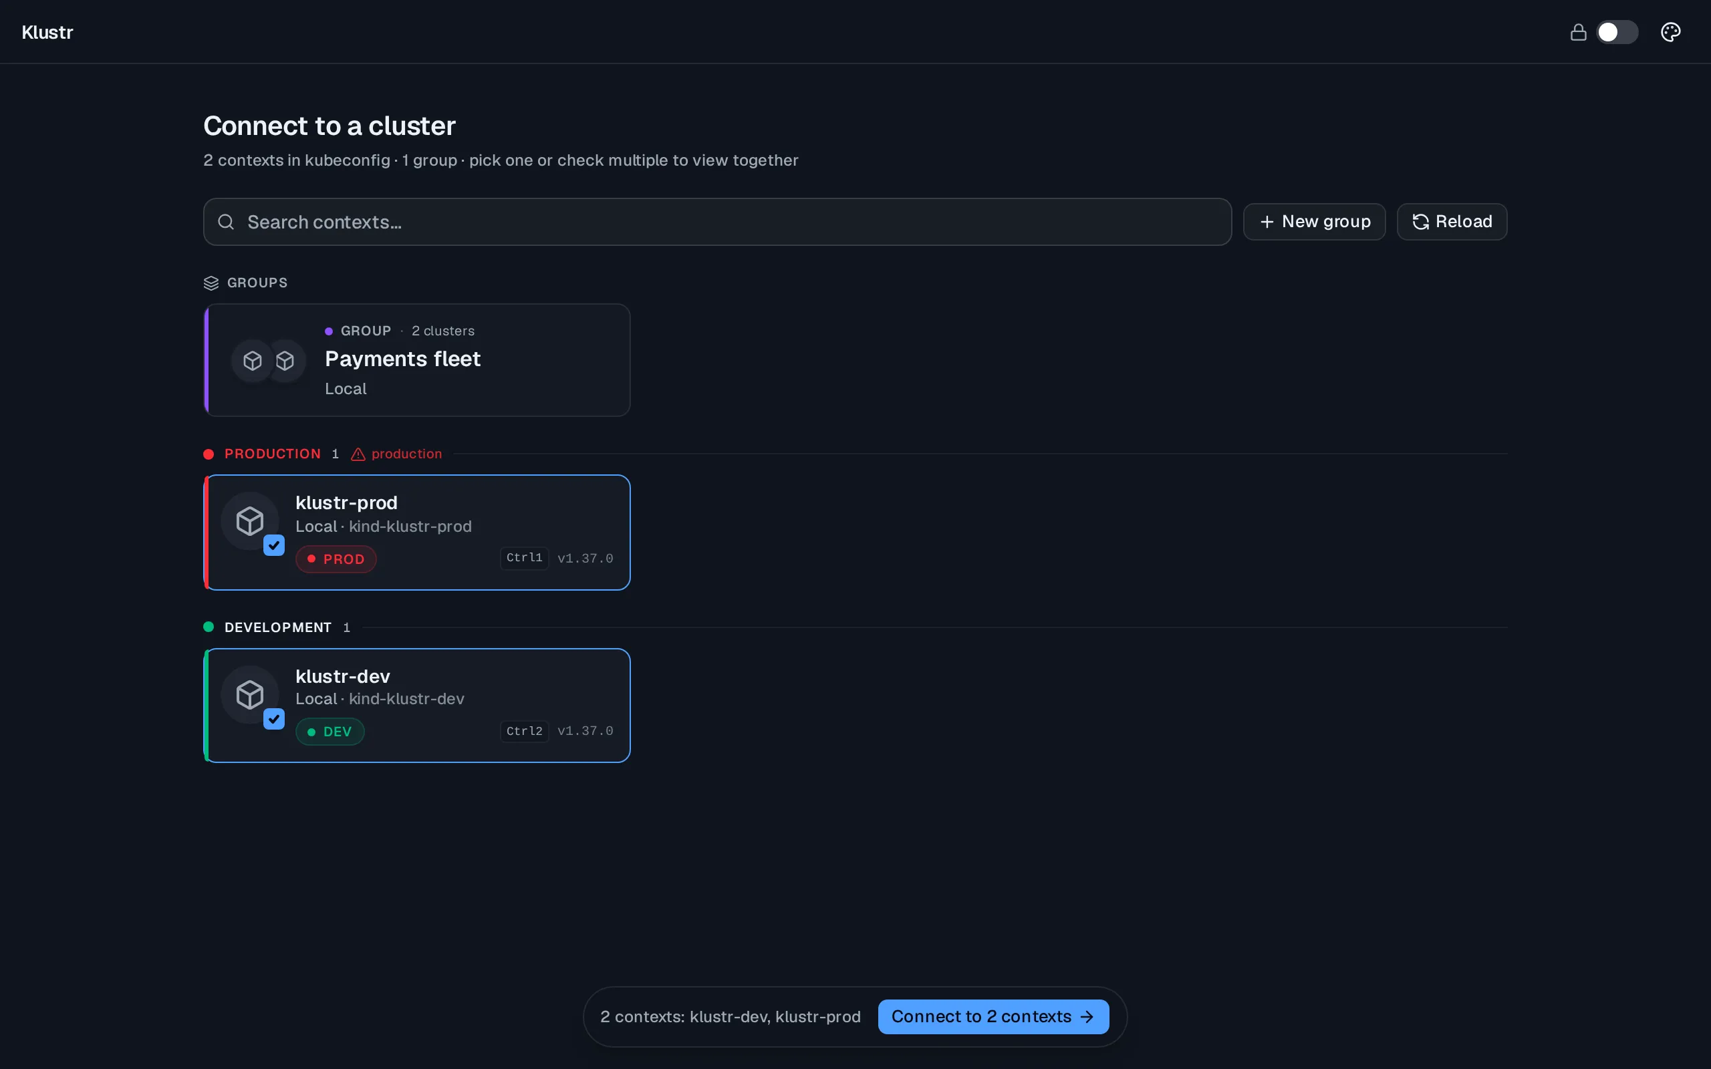Click 'Local · kind-klustr-dev' subtitle
The image size is (1711, 1069).
pyautogui.click(x=380, y=699)
